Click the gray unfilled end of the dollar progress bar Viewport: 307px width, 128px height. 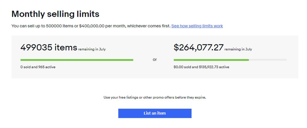point(268,60)
